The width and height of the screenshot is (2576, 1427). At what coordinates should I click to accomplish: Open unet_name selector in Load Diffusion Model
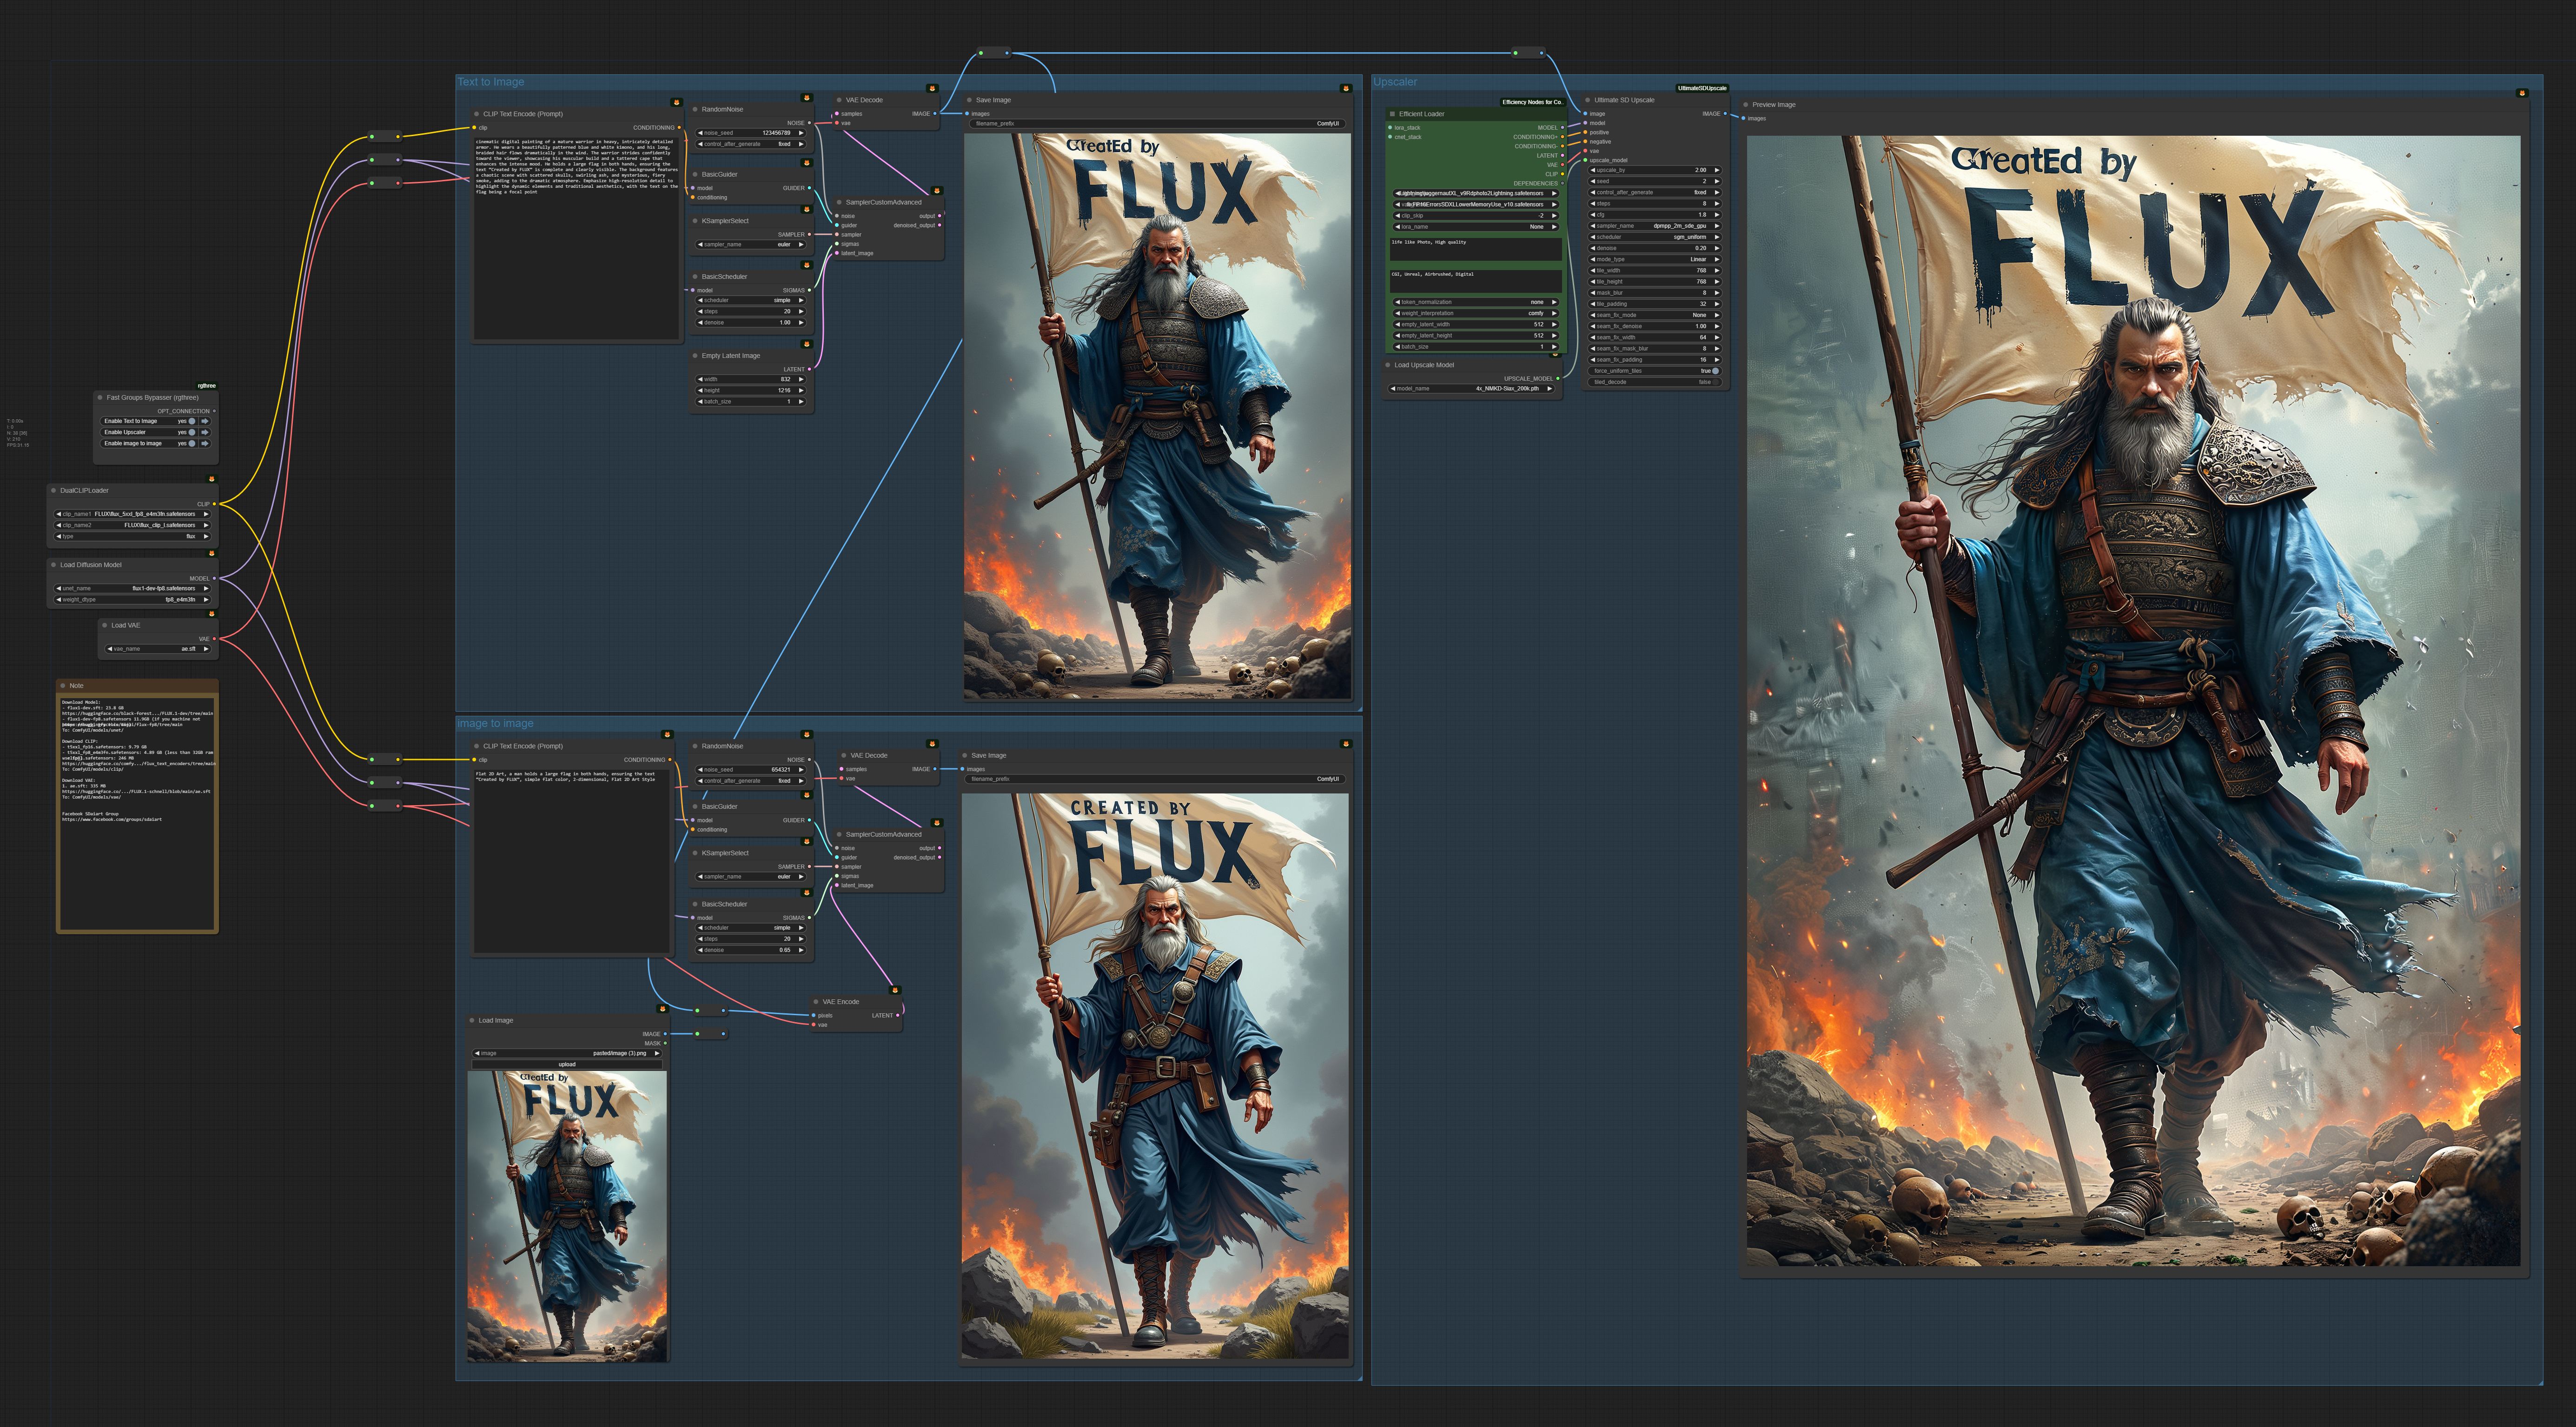132,588
